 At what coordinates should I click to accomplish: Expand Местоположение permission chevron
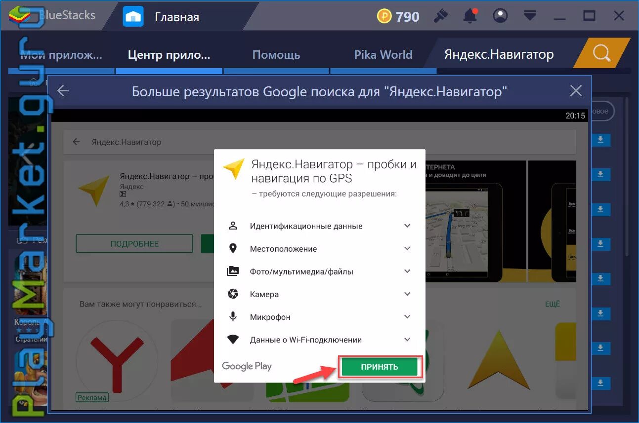click(x=407, y=248)
